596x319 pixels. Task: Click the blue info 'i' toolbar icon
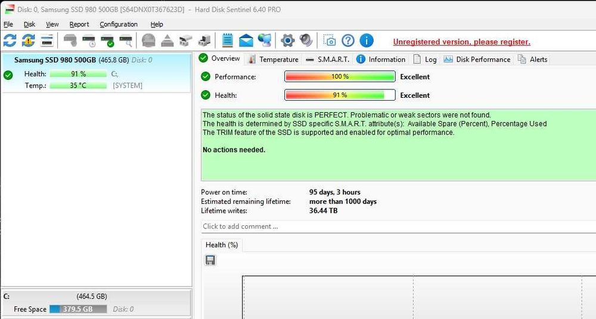click(x=367, y=41)
